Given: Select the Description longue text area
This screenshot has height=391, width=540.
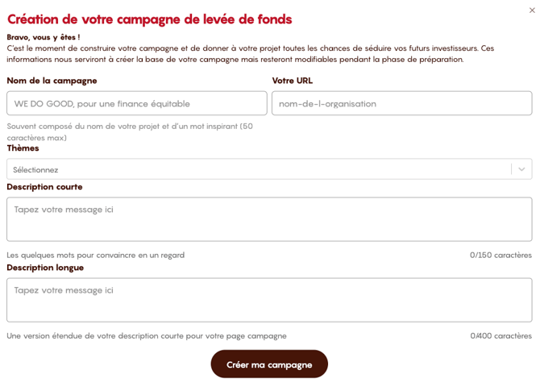Looking at the screenshot, I should pyautogui.click(x=269, y=300).
